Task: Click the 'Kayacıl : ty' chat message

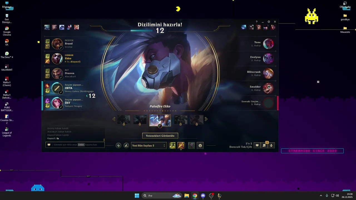Action: pos(53,138)
